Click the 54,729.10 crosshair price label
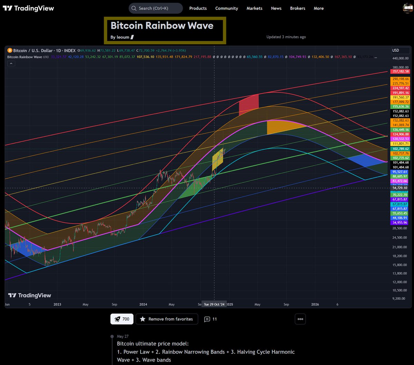 pos(401,188)
